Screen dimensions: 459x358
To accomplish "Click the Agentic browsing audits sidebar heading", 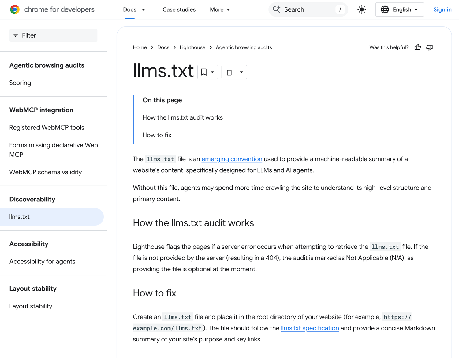I will tap(47, 65).
